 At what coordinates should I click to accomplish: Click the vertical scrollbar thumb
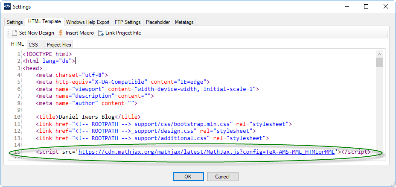(x=379, y=62)
